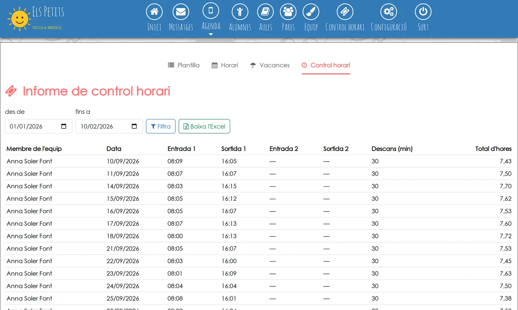Open Control horari ticket icon in navbar
Screen dimensions: 518x310
point(345,12)
